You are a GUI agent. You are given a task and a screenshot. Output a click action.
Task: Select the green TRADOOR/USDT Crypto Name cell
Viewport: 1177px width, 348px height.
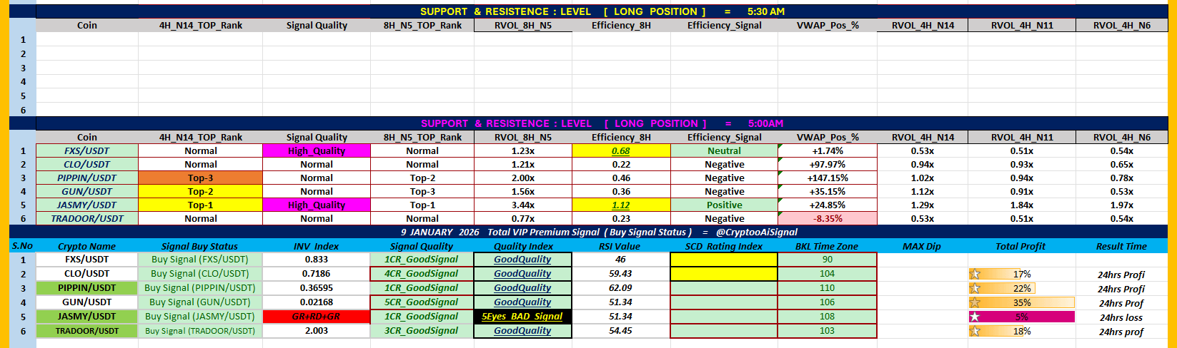86,331
